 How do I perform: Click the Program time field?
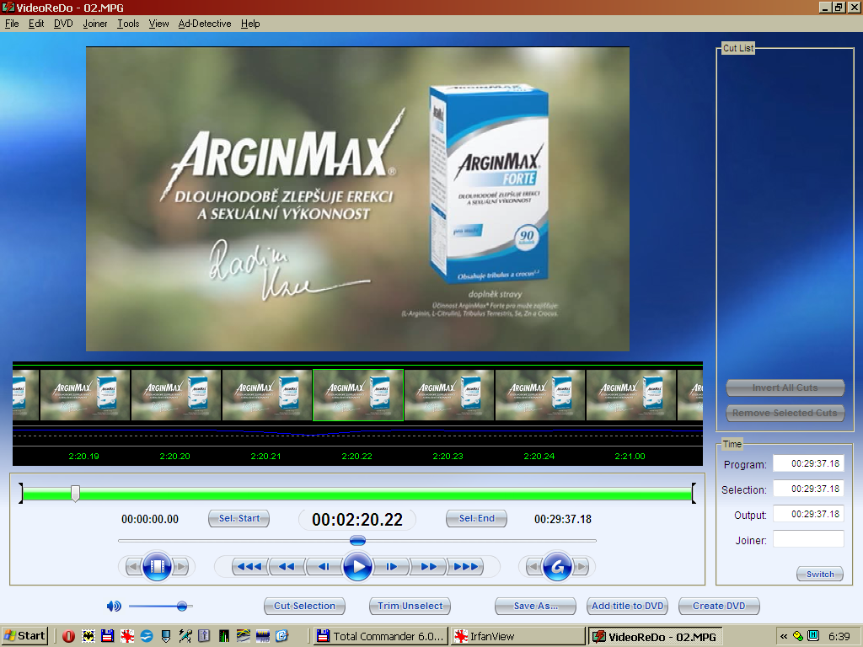click(x=808, y=463)
